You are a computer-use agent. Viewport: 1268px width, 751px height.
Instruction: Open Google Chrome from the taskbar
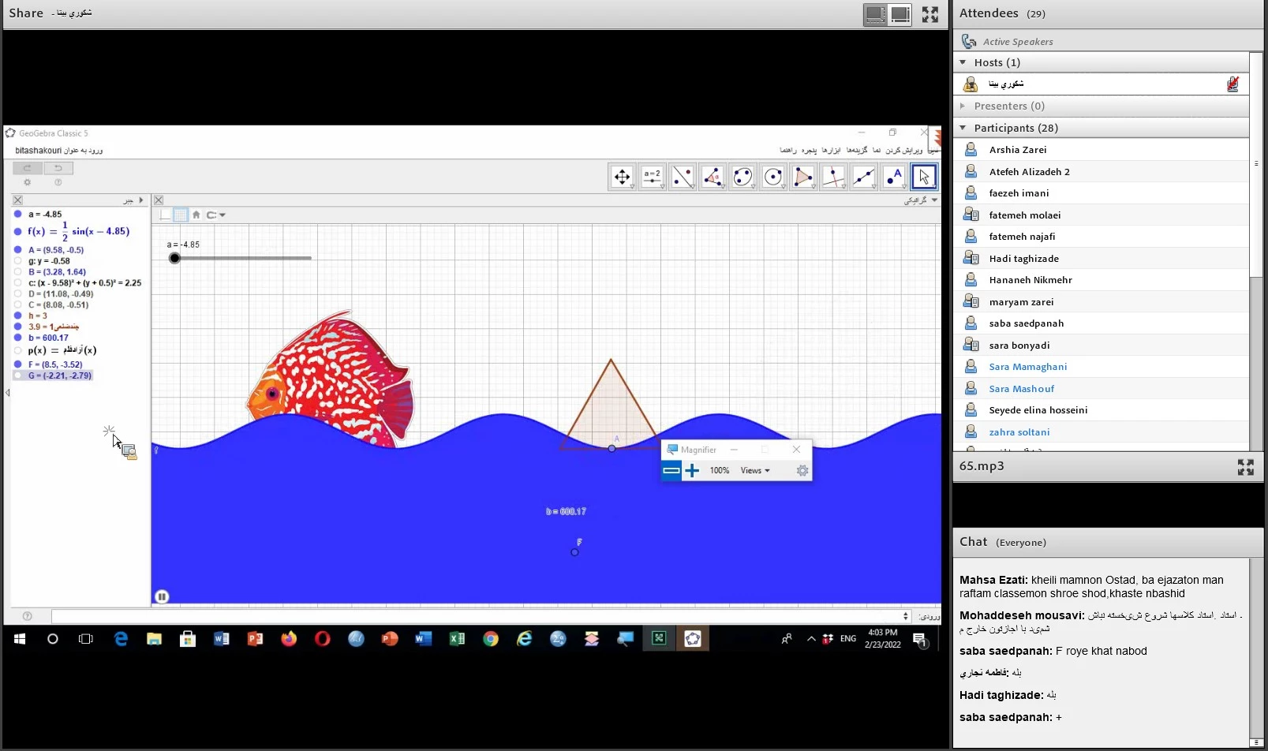[491, 639]
